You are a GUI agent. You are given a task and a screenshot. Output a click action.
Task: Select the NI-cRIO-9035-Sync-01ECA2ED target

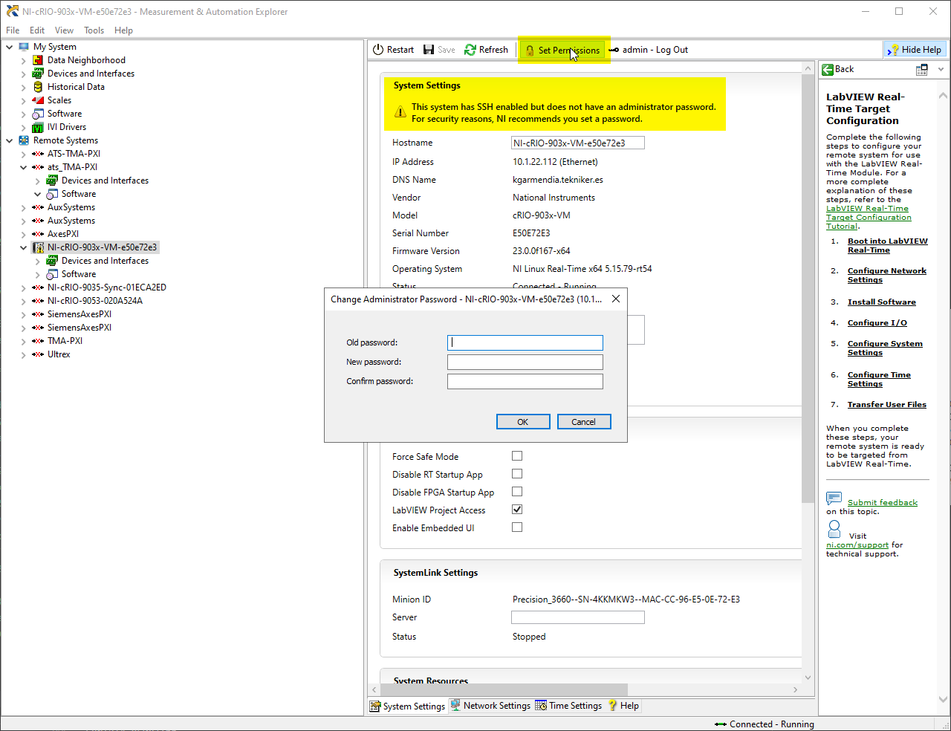tap(107, 287)
